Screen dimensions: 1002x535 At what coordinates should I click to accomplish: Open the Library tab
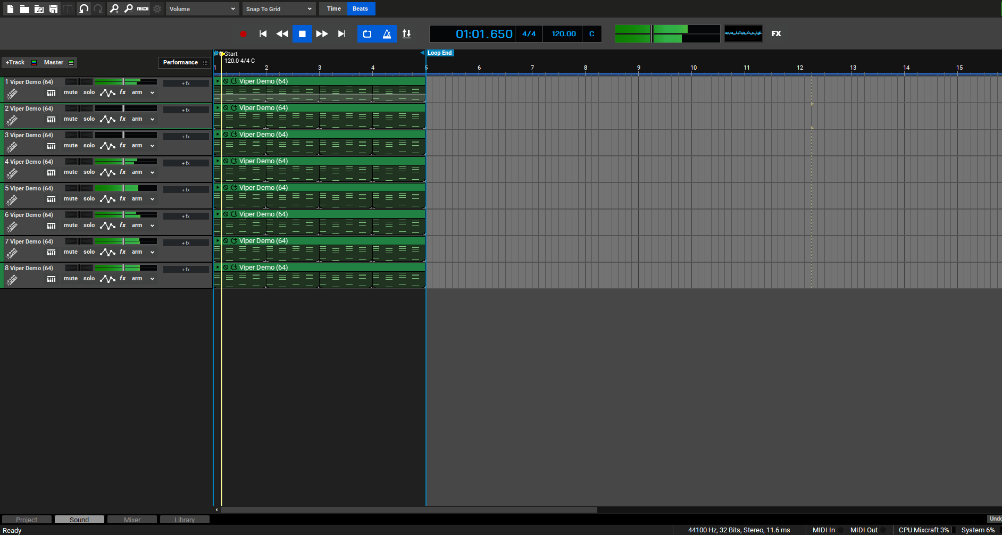coord(185,520)
